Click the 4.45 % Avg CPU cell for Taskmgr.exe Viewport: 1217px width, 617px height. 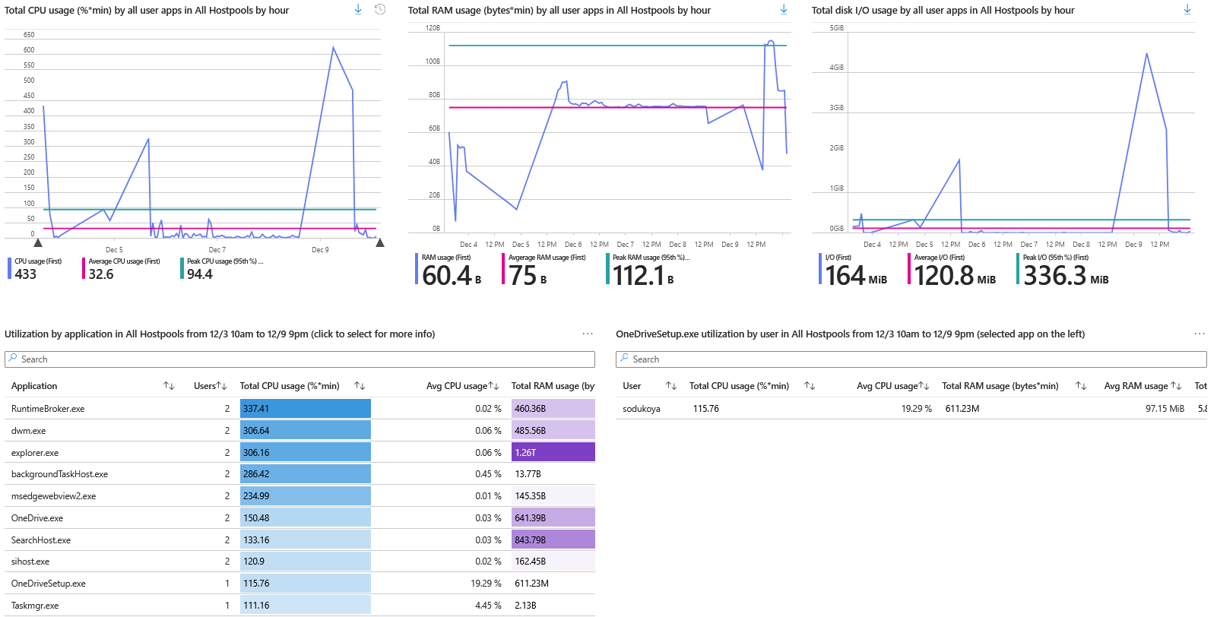[x=488, y=606]
